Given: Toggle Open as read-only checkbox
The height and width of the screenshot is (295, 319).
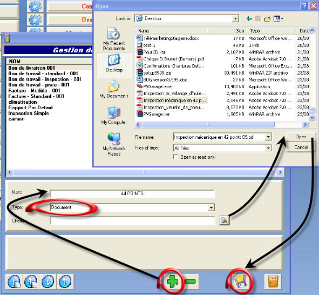Looking at the screenshot, I should pos(175,157).
